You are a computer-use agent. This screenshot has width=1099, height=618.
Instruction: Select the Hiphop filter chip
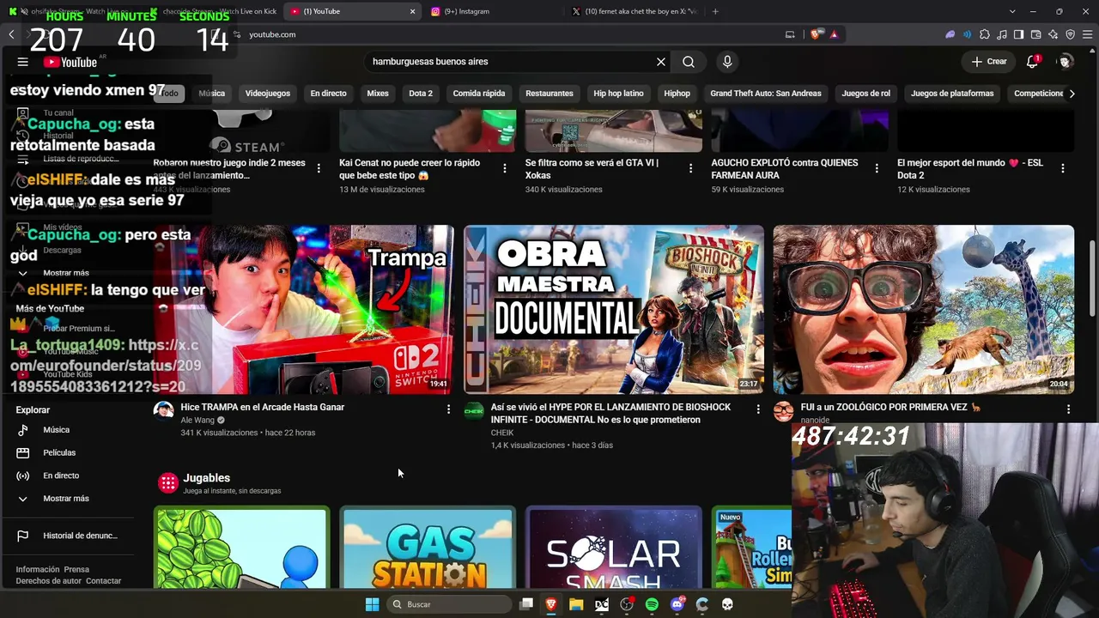click(677, 94)
